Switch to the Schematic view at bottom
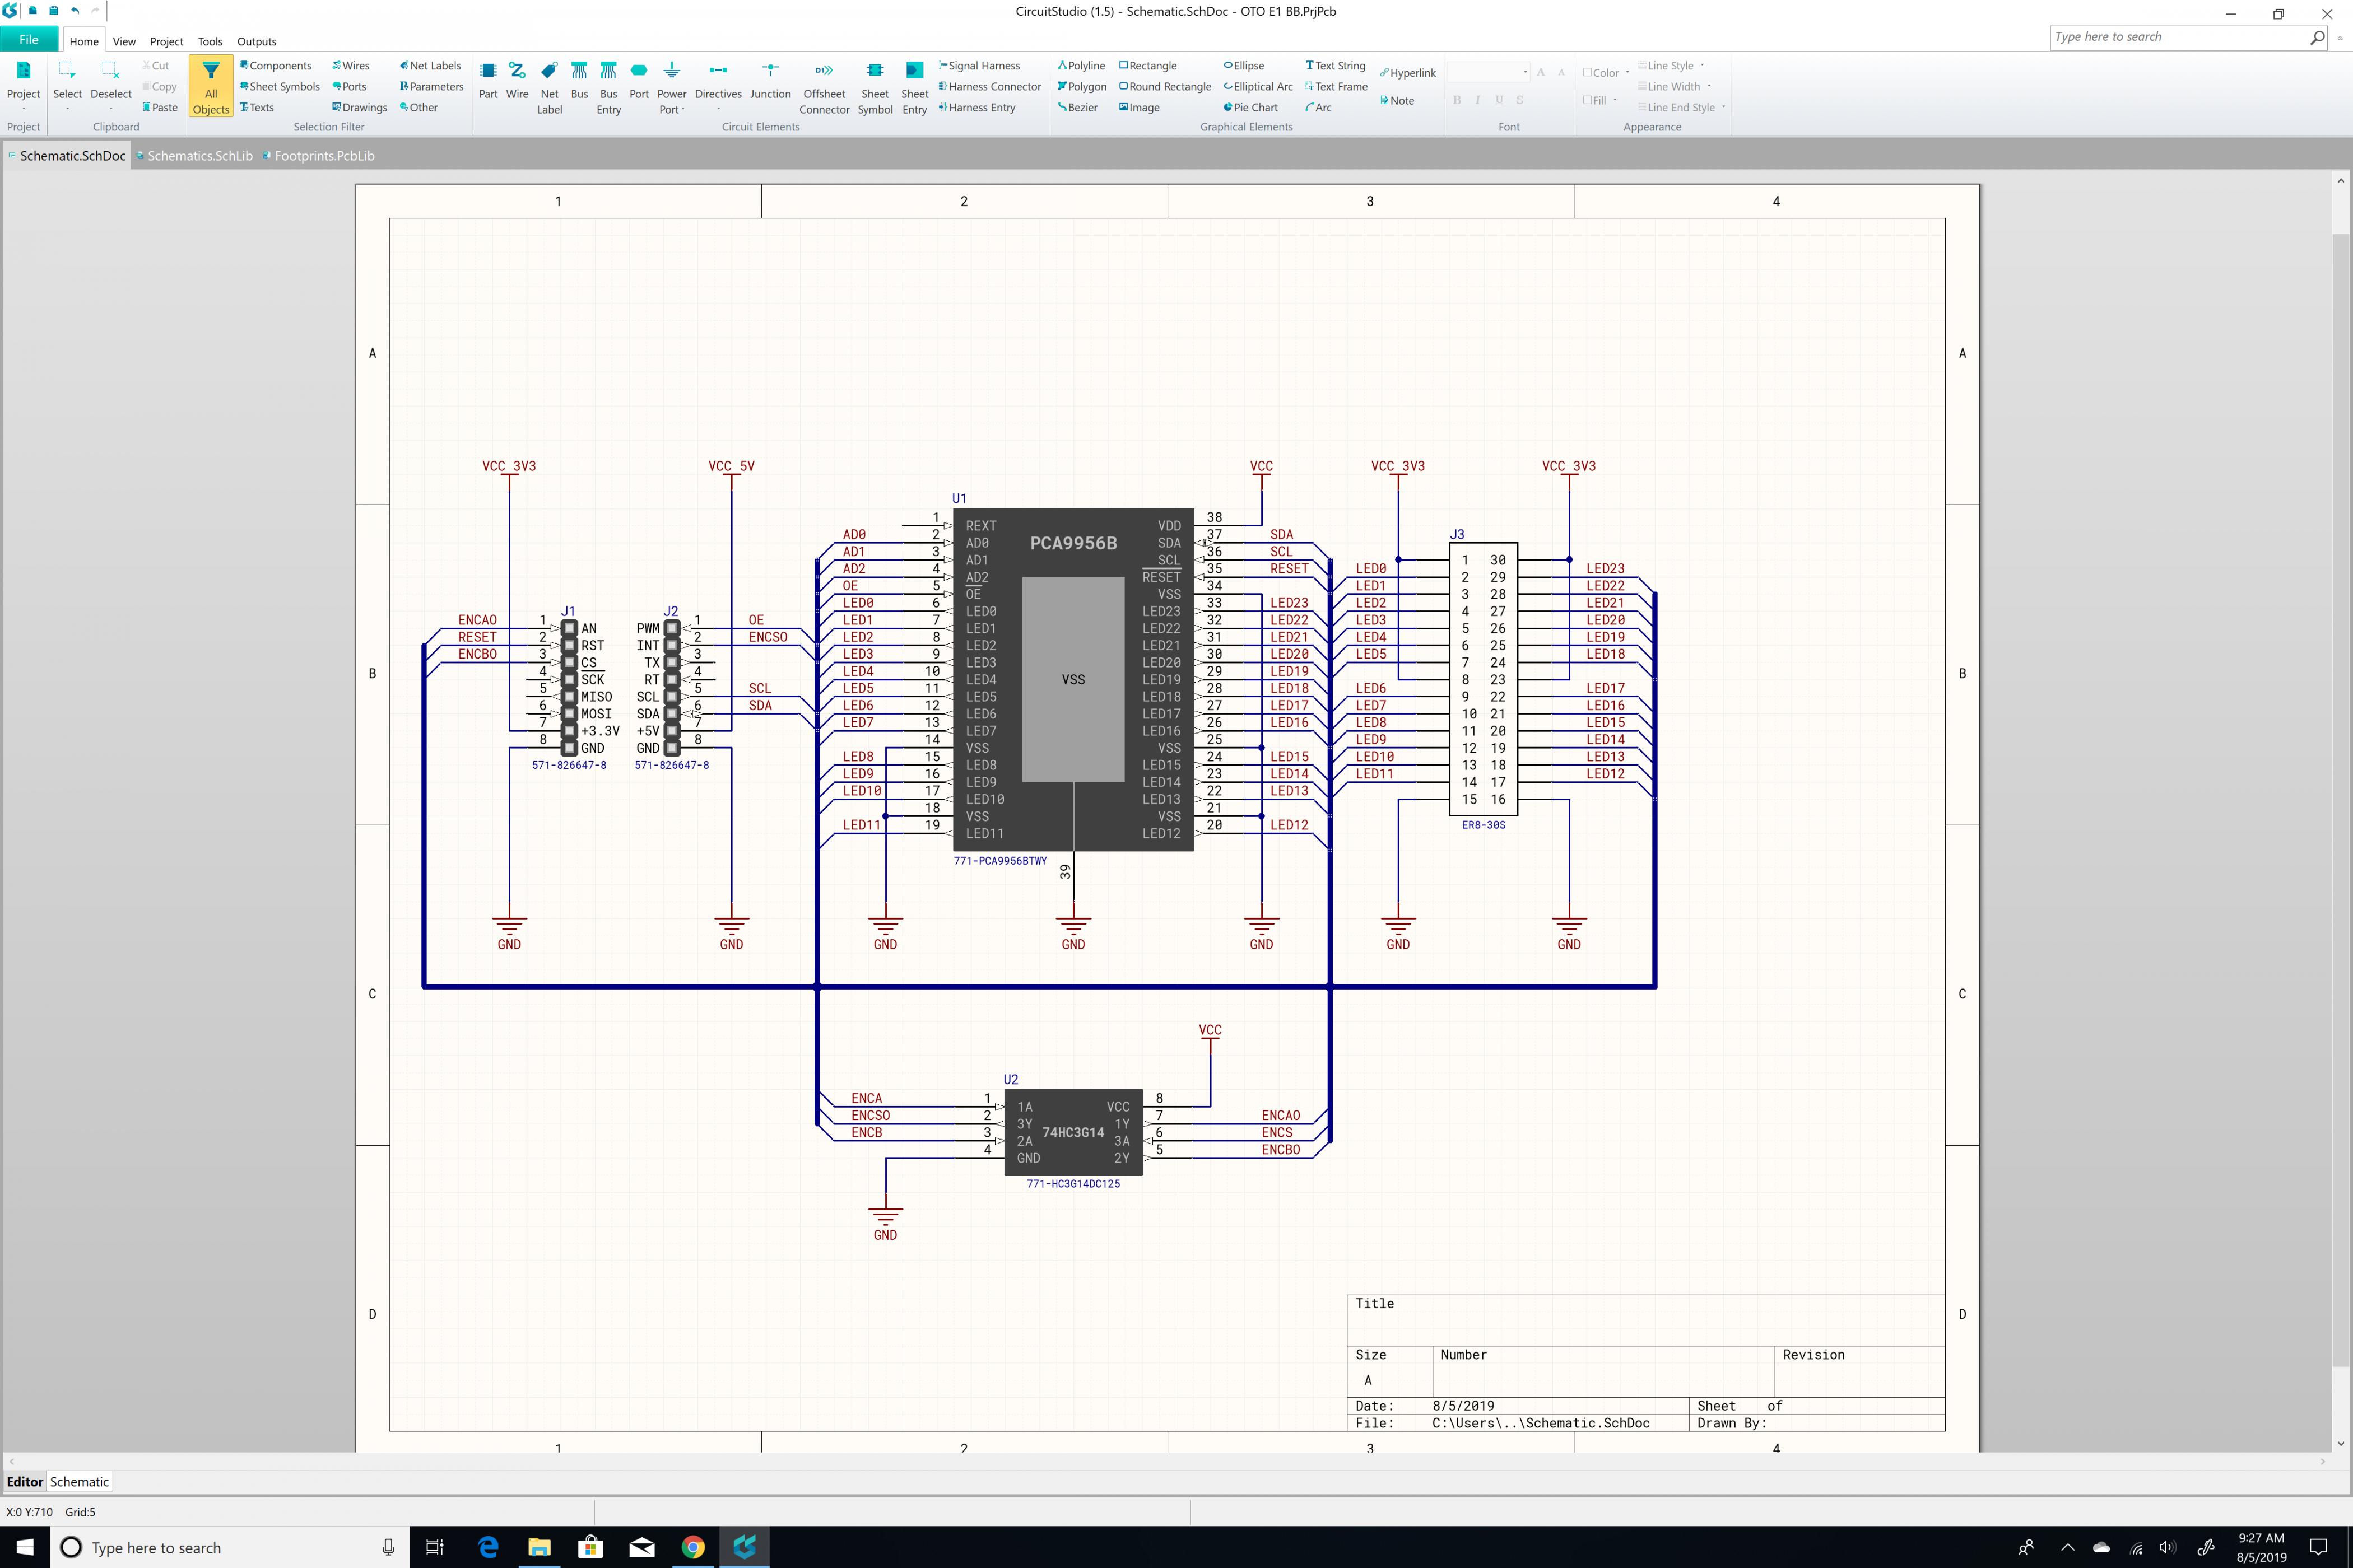This screenshot has width=2353, height=1568. [x=79, y=1482]
